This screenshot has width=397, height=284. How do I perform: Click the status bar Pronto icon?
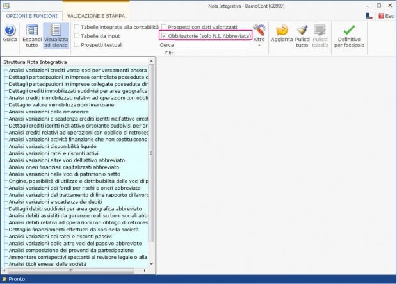[x=4, y=279]
